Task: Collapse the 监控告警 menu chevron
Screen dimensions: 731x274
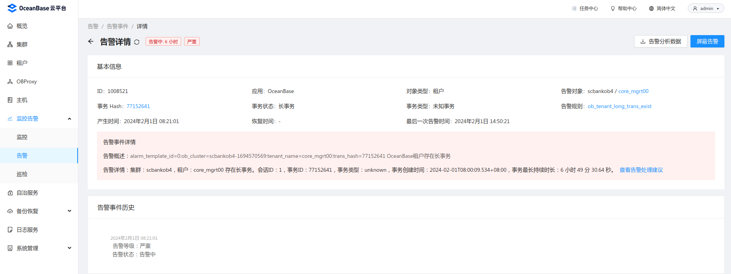Action: [x=70, y=118]
